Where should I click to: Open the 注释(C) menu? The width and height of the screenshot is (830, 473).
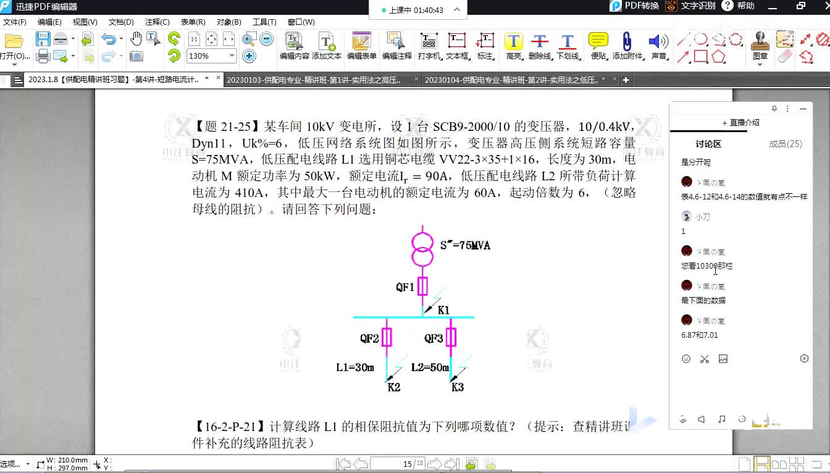pos(157,22)
